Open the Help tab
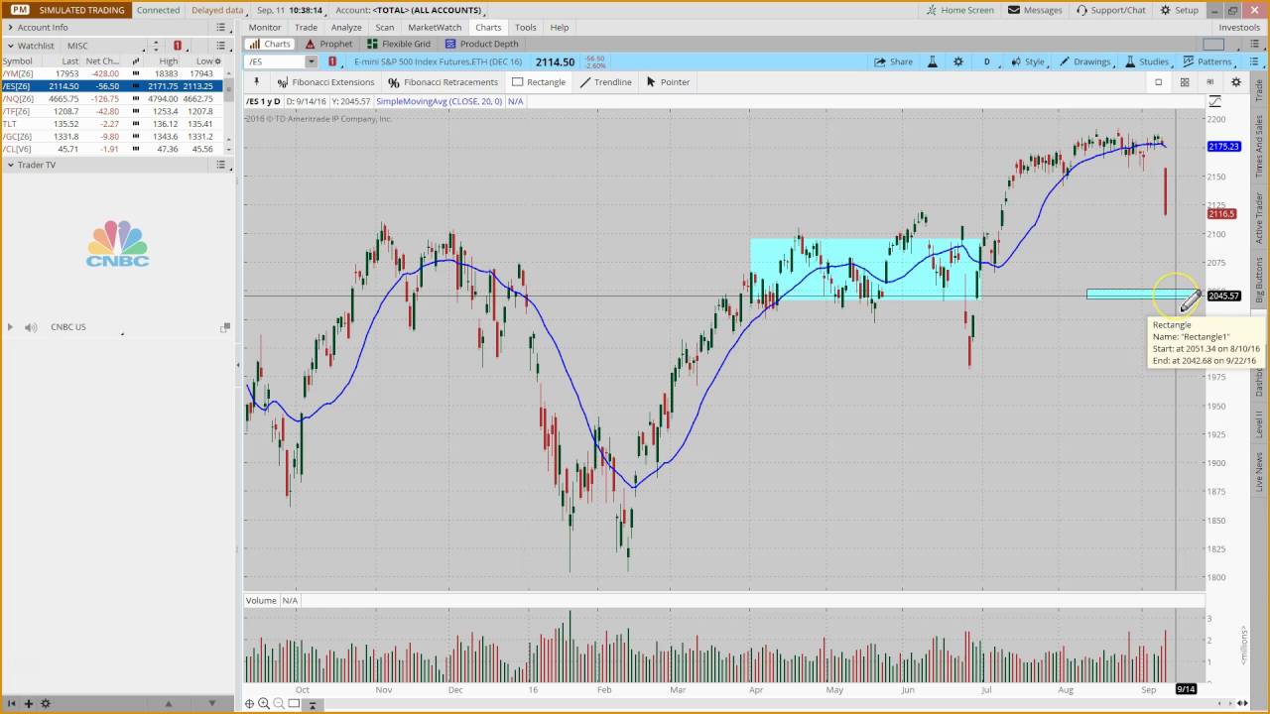The image size is (1270, 714). tap(560, 28)
